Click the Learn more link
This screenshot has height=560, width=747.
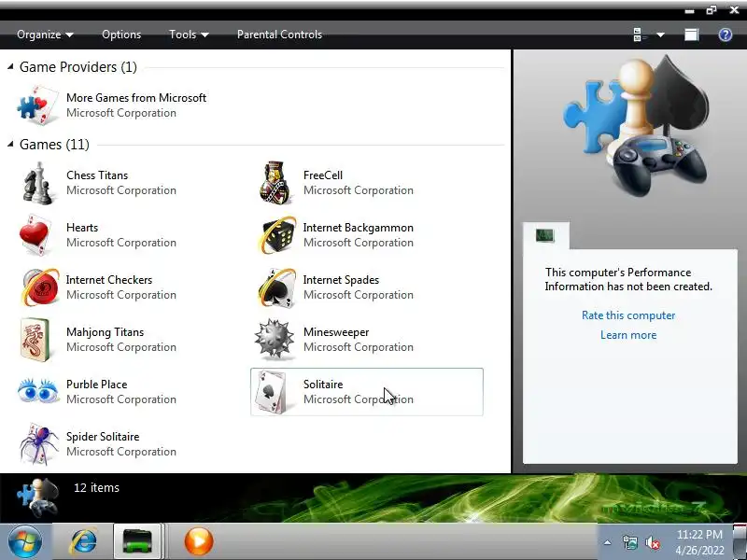628,335
